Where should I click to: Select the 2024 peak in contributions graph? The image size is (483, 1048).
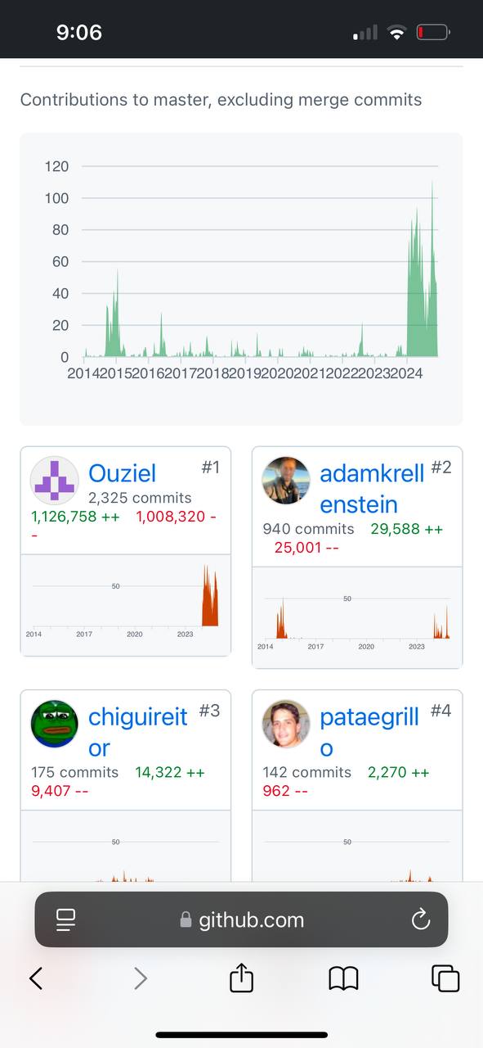click(x=432, y=184)
